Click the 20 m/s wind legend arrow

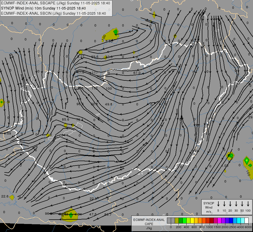click(230, 204)
